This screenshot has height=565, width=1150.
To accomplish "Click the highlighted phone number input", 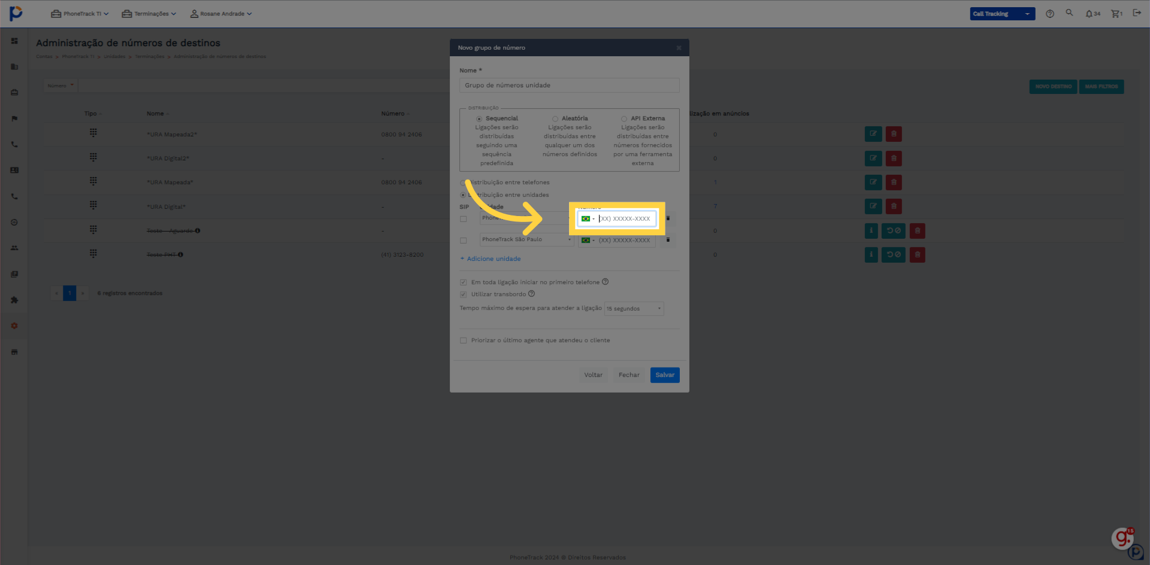I will coord(617,218).
